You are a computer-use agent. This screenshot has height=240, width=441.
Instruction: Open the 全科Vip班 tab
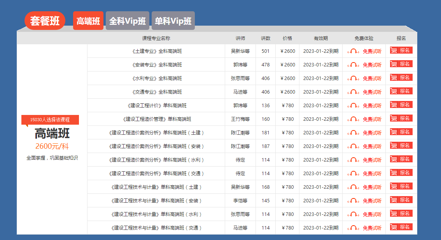pyautogui.click(x=128, y=21)
